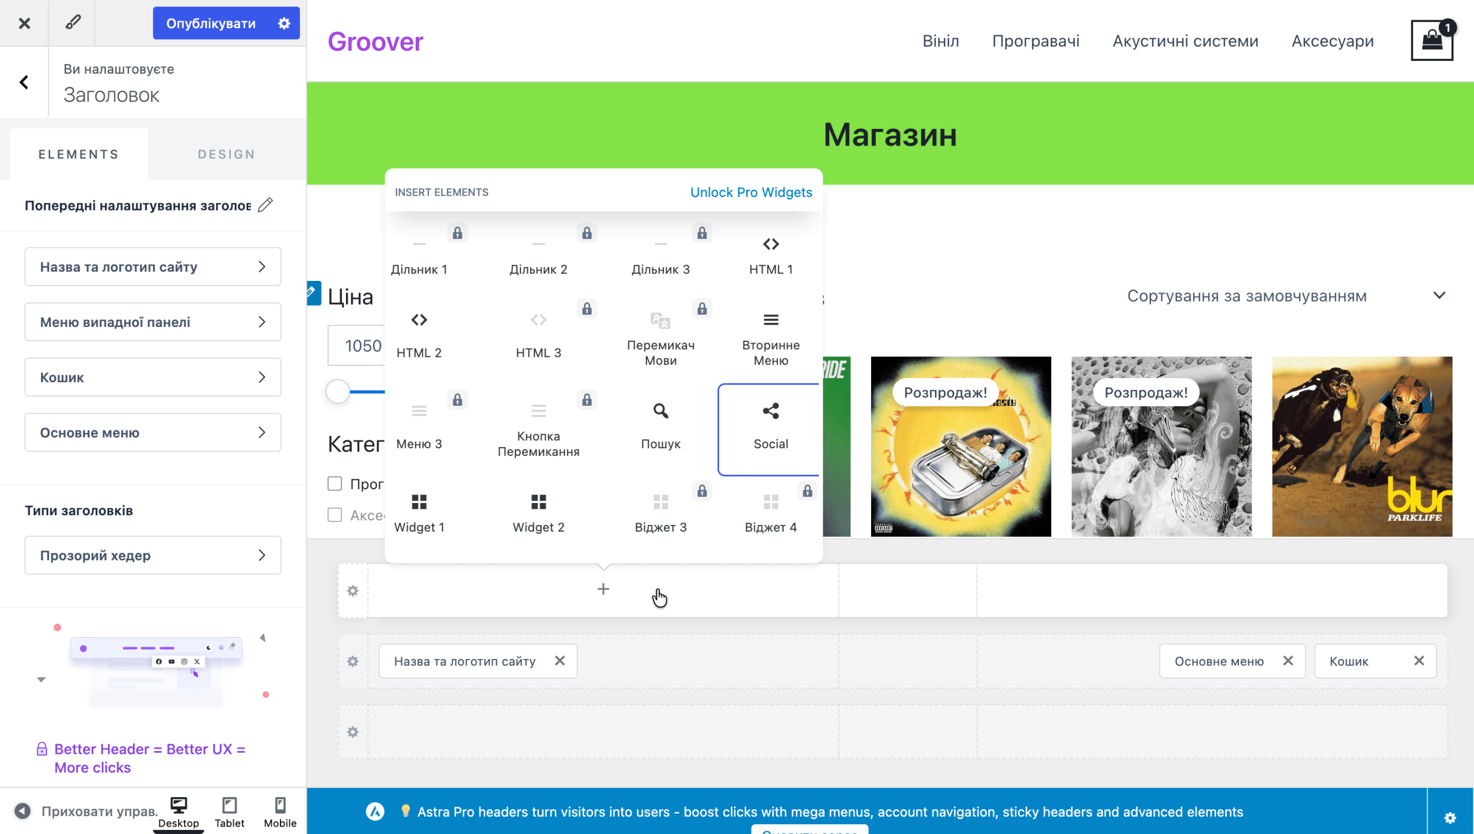This screenshot has width=1474, height=834.
Task: Open publish settings gear icon
Action: point(284,23)
